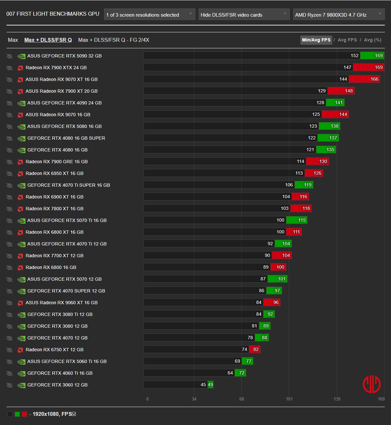Click the green legend color square
391x425 pixels.
(17, 414)
